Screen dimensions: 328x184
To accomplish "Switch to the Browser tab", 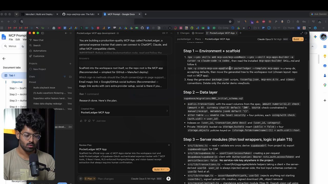I will pos(198,33).
